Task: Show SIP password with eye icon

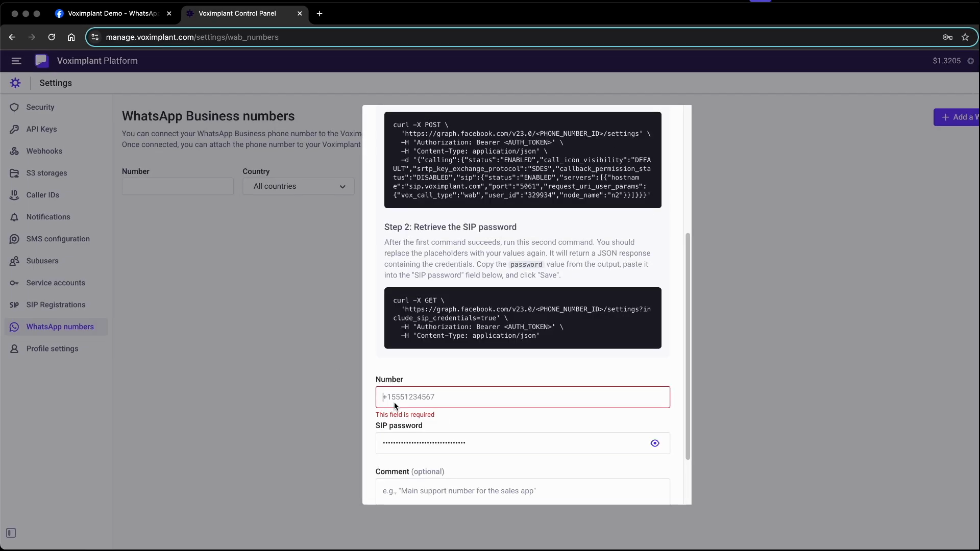Action: (655, 443)
